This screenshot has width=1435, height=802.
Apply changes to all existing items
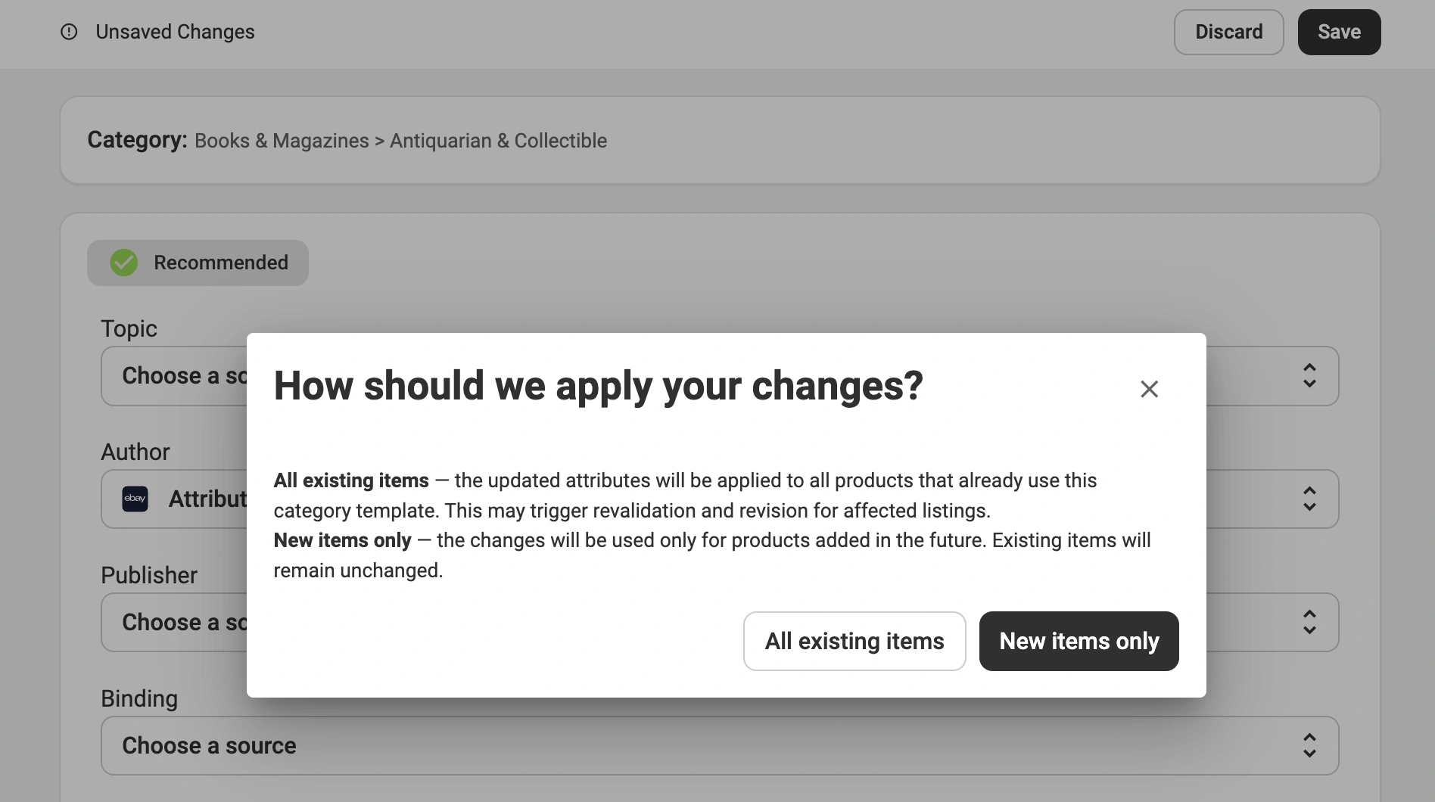pos(854,641)
